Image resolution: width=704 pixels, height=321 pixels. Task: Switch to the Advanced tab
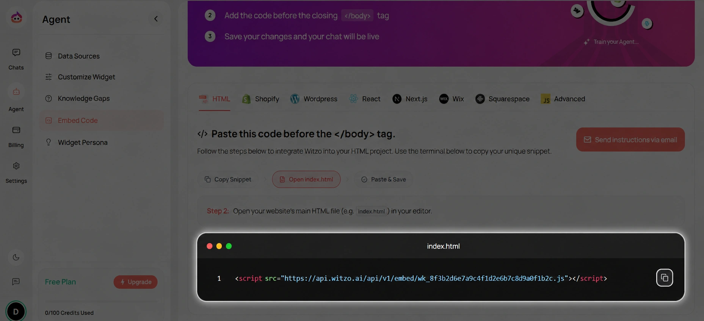[x=563, y=99]
